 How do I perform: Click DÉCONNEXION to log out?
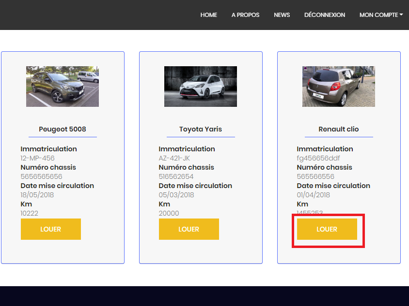pos(325,15)
